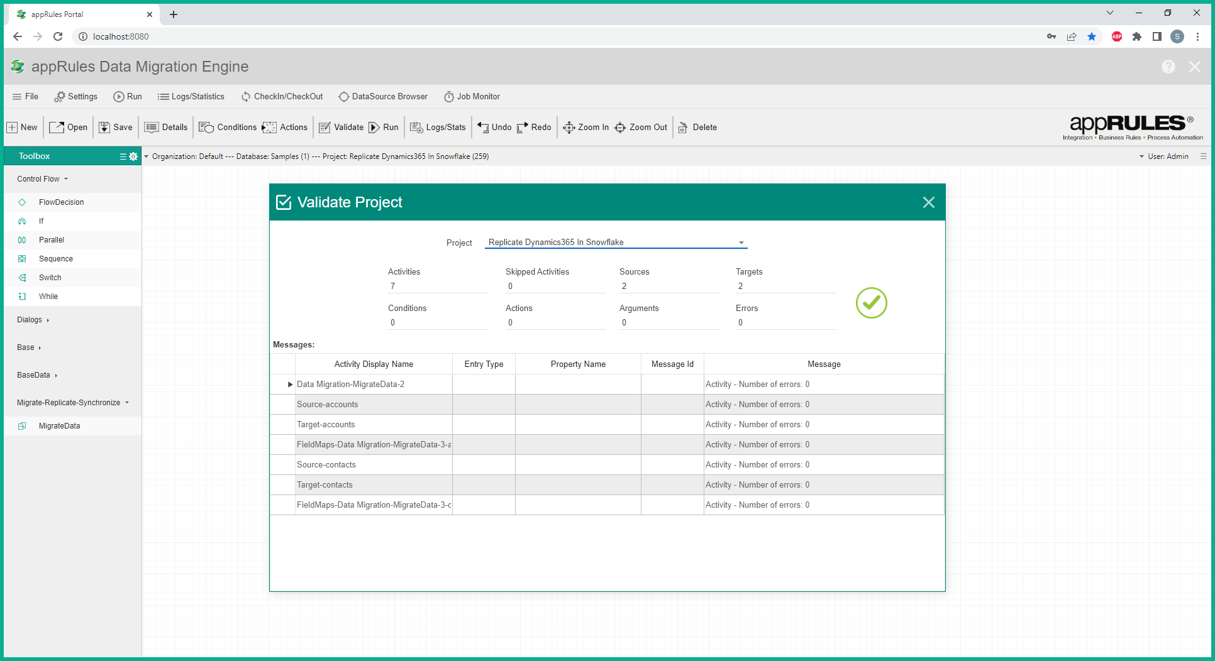The width and height of the screenshot is (1215, 661).
Task: Click the Delete trash icon
Action: (683, 128)
